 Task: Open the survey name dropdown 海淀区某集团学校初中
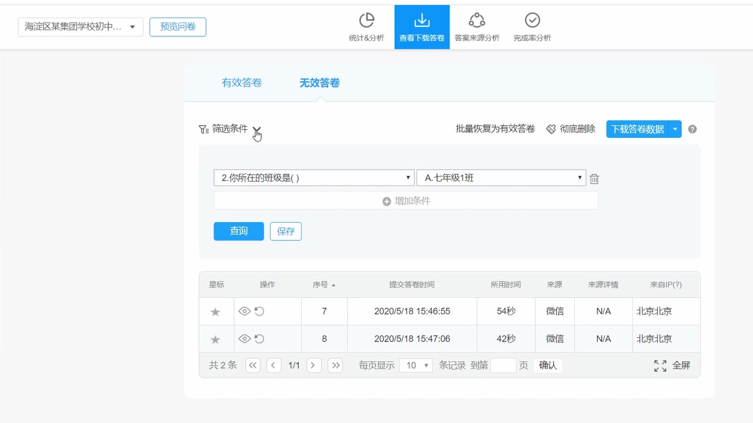81,27
